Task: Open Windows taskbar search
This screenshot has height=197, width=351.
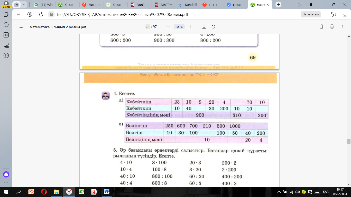Action: pyautogui.click(x=19, y=192)
